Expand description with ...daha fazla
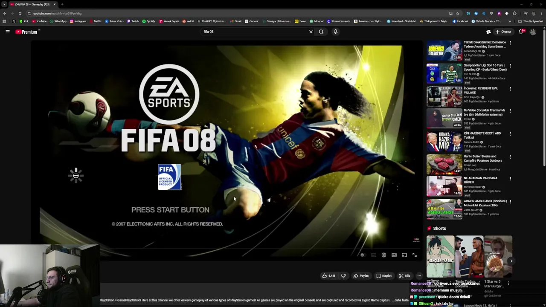This screenshot has height=307, width=546. pos(400,300)
